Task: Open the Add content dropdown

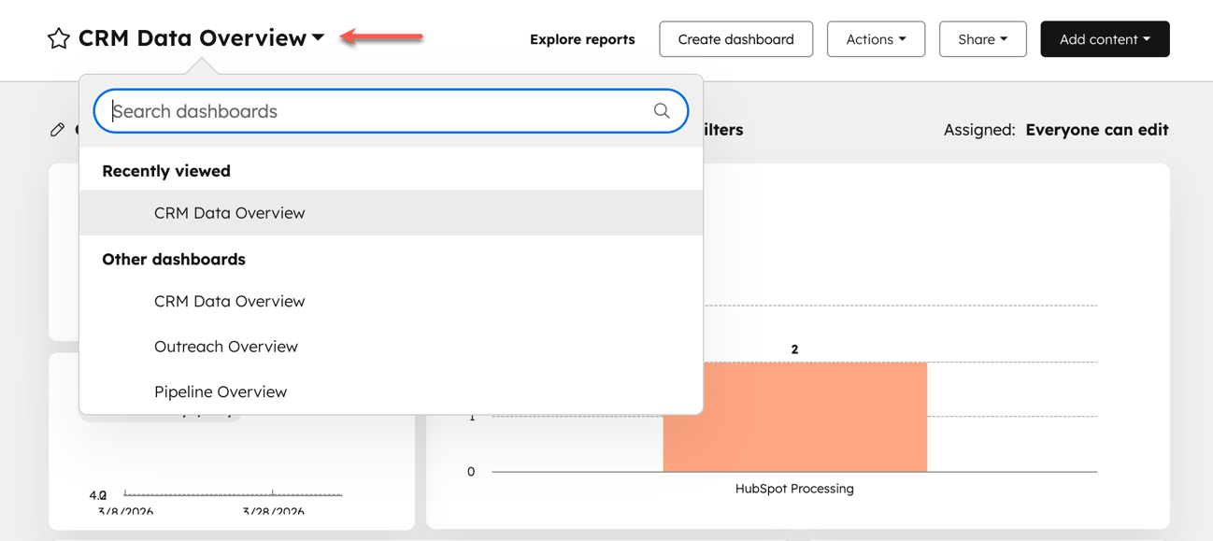Action: 1105,39
